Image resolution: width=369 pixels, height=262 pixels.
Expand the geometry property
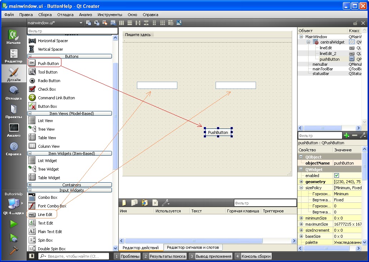click(x=301, y=182)
